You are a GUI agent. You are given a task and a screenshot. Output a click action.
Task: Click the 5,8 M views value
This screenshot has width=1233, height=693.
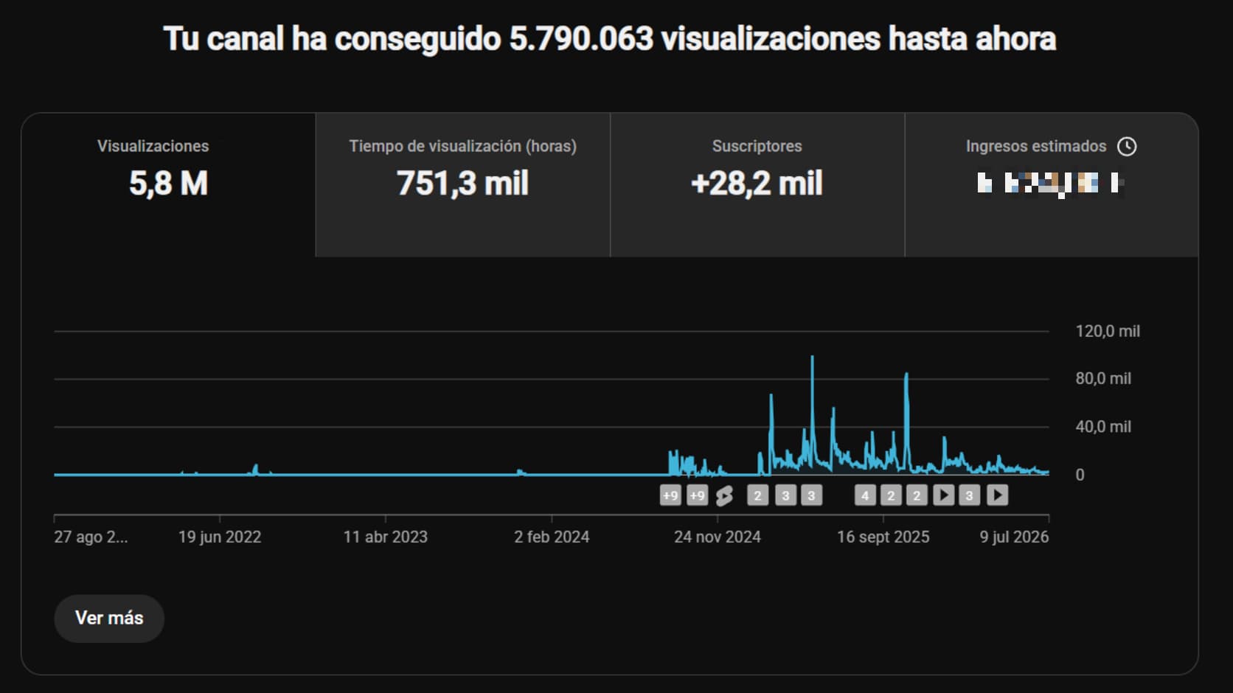point(168,184)
